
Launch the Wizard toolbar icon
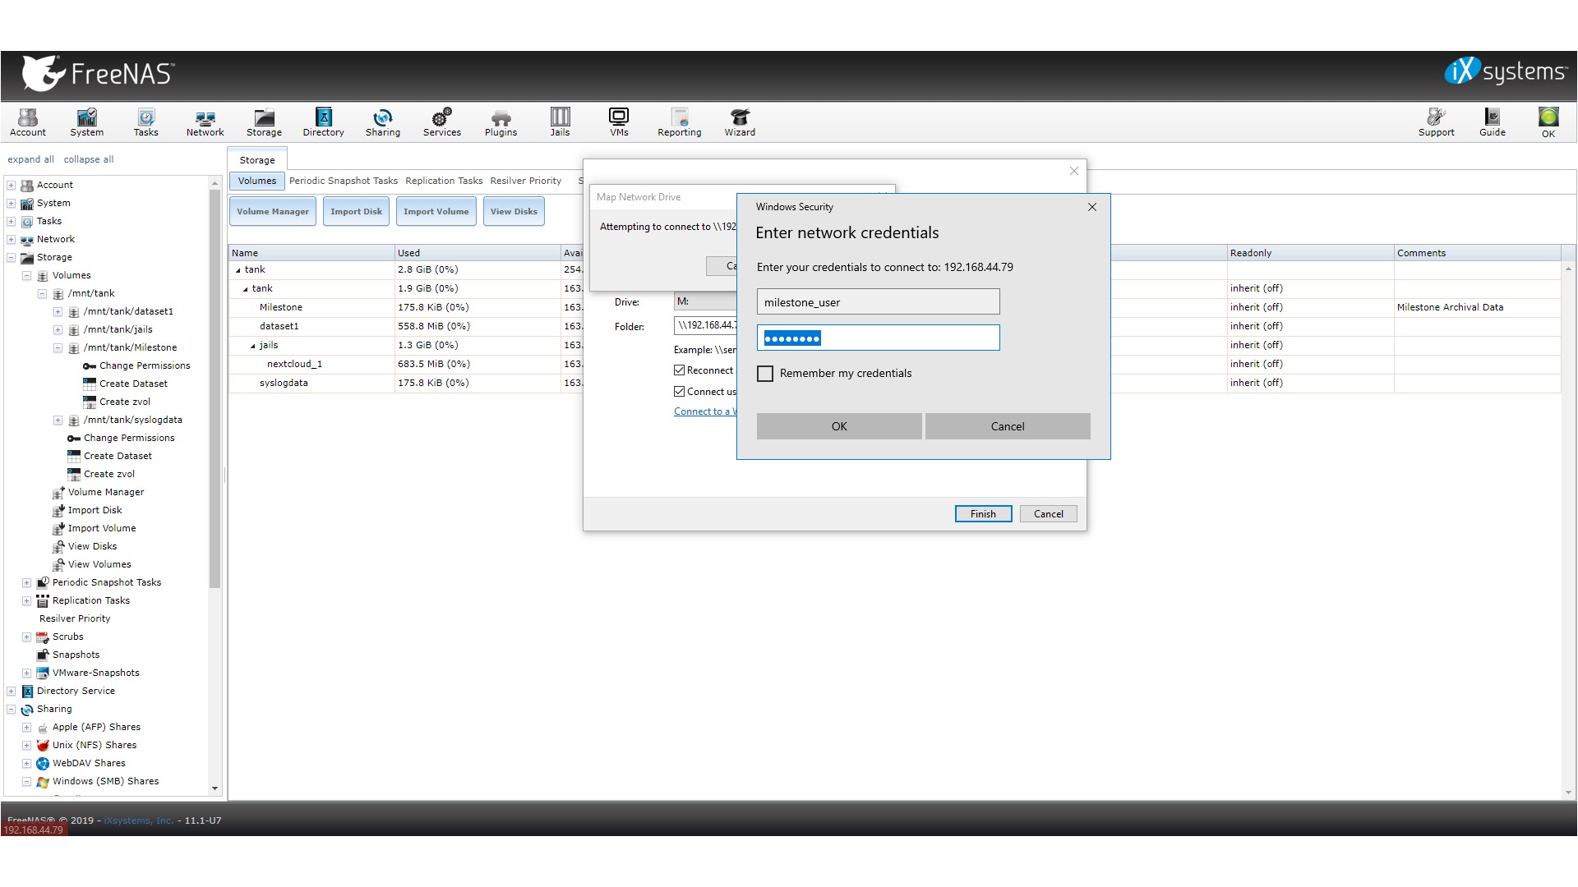coord(740,122)
